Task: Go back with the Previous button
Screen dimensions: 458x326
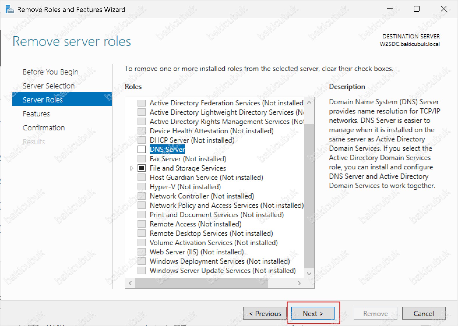Action: (265, 313)
